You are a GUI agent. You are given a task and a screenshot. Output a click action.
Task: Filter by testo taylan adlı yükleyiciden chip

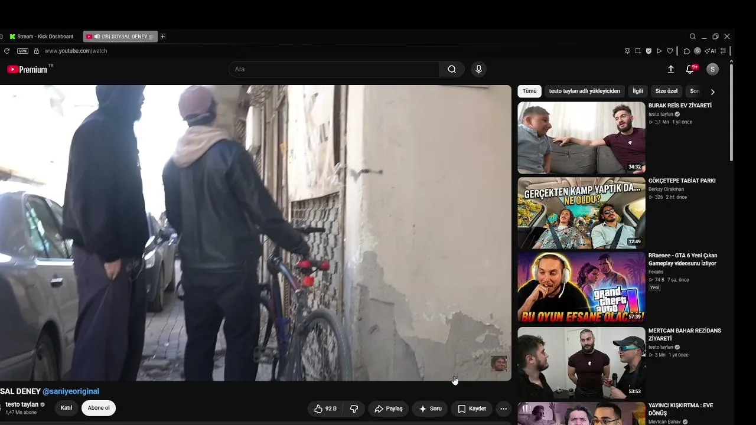[585, 91]
